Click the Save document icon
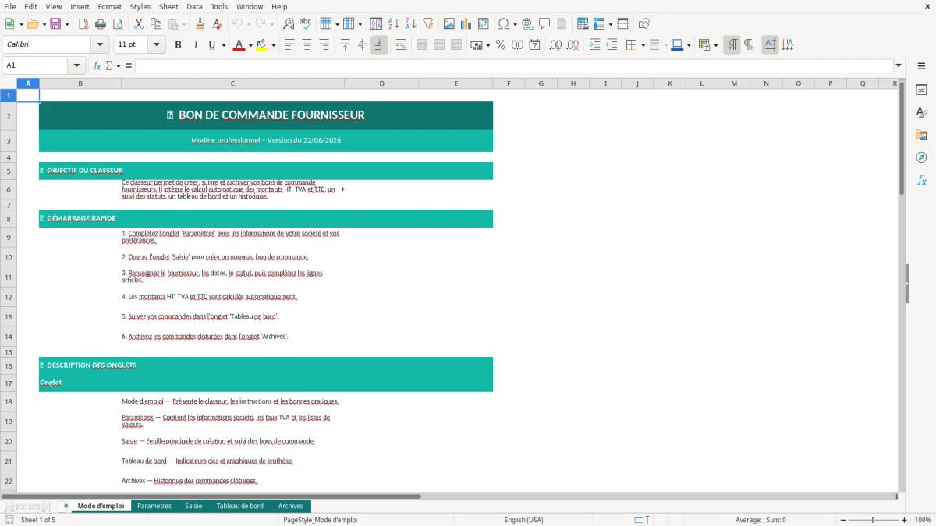 click(x=55, y=24)
